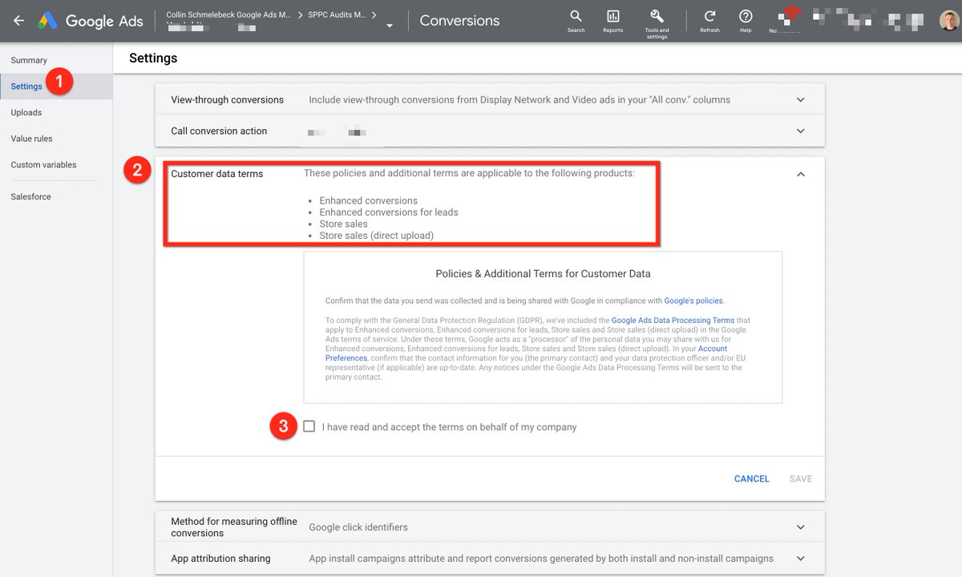The image size is (962, 577).
Task: Open the user profile avatar
Action: (x=948, y=21)
